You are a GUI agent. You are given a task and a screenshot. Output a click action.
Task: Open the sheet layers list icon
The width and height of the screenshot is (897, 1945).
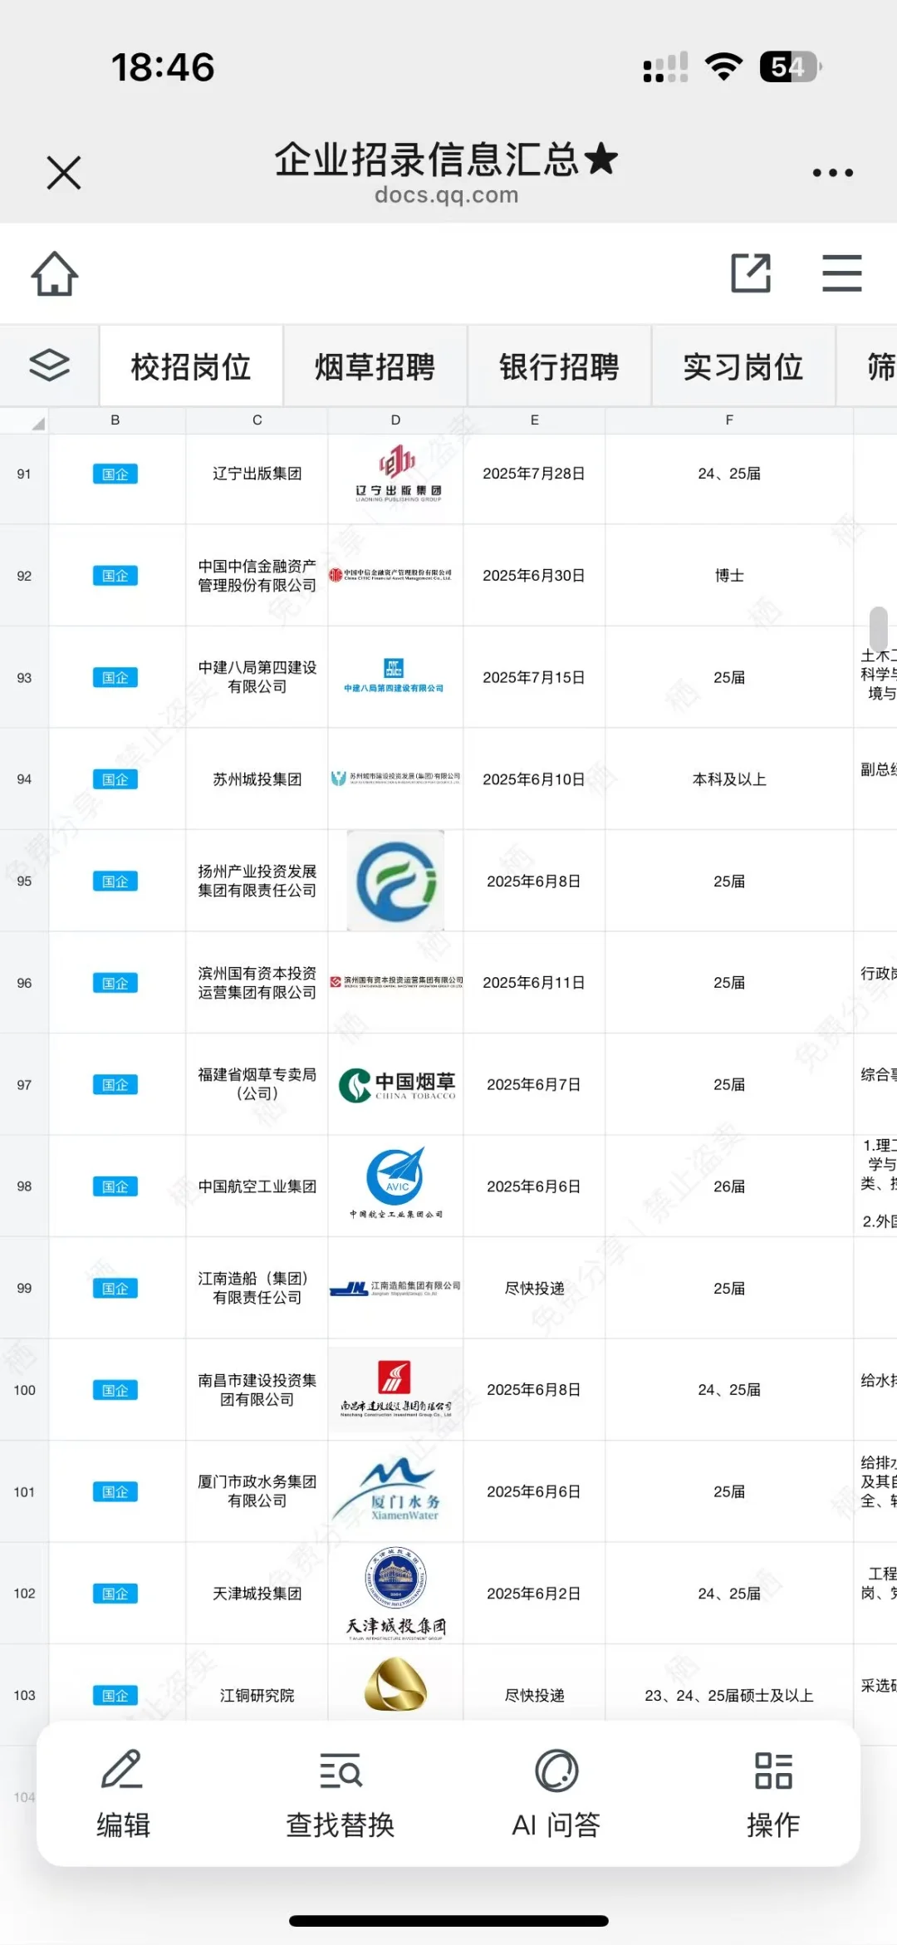[x=49, y=366]
